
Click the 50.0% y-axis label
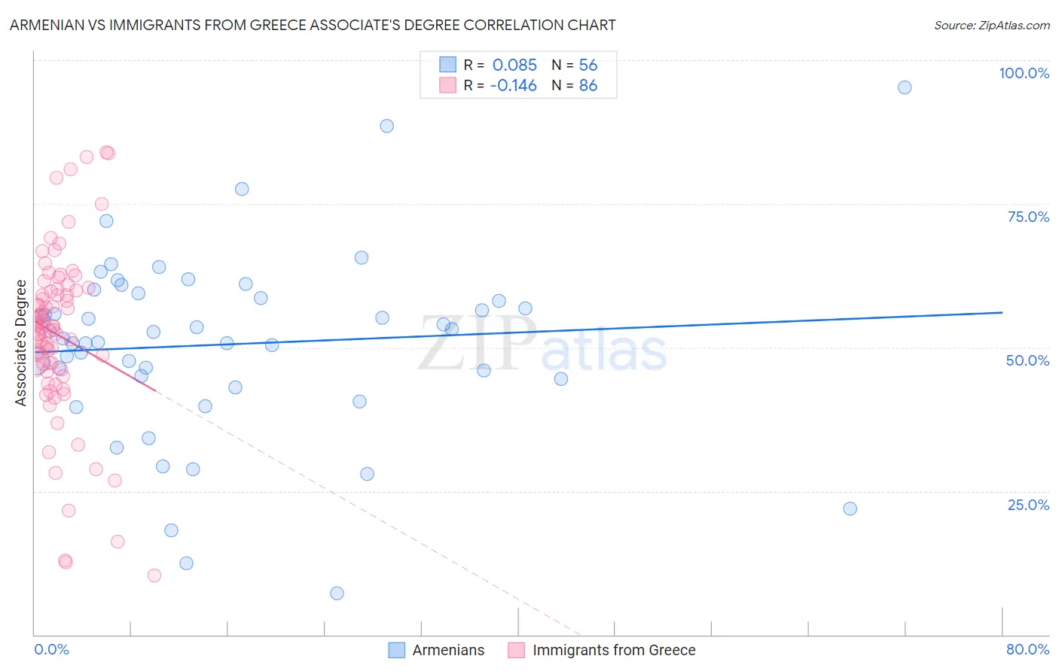1027,360
